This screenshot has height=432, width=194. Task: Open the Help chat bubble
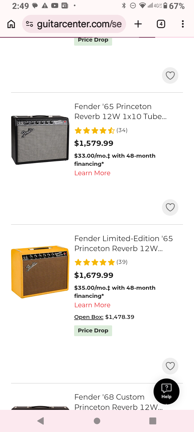point(167,391)
